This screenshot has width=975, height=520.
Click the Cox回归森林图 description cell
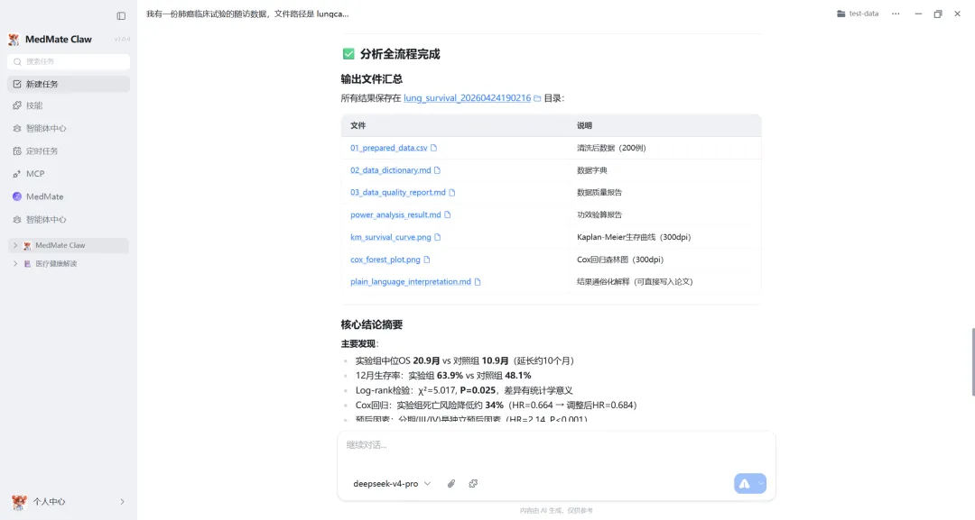tap(620, 260)
